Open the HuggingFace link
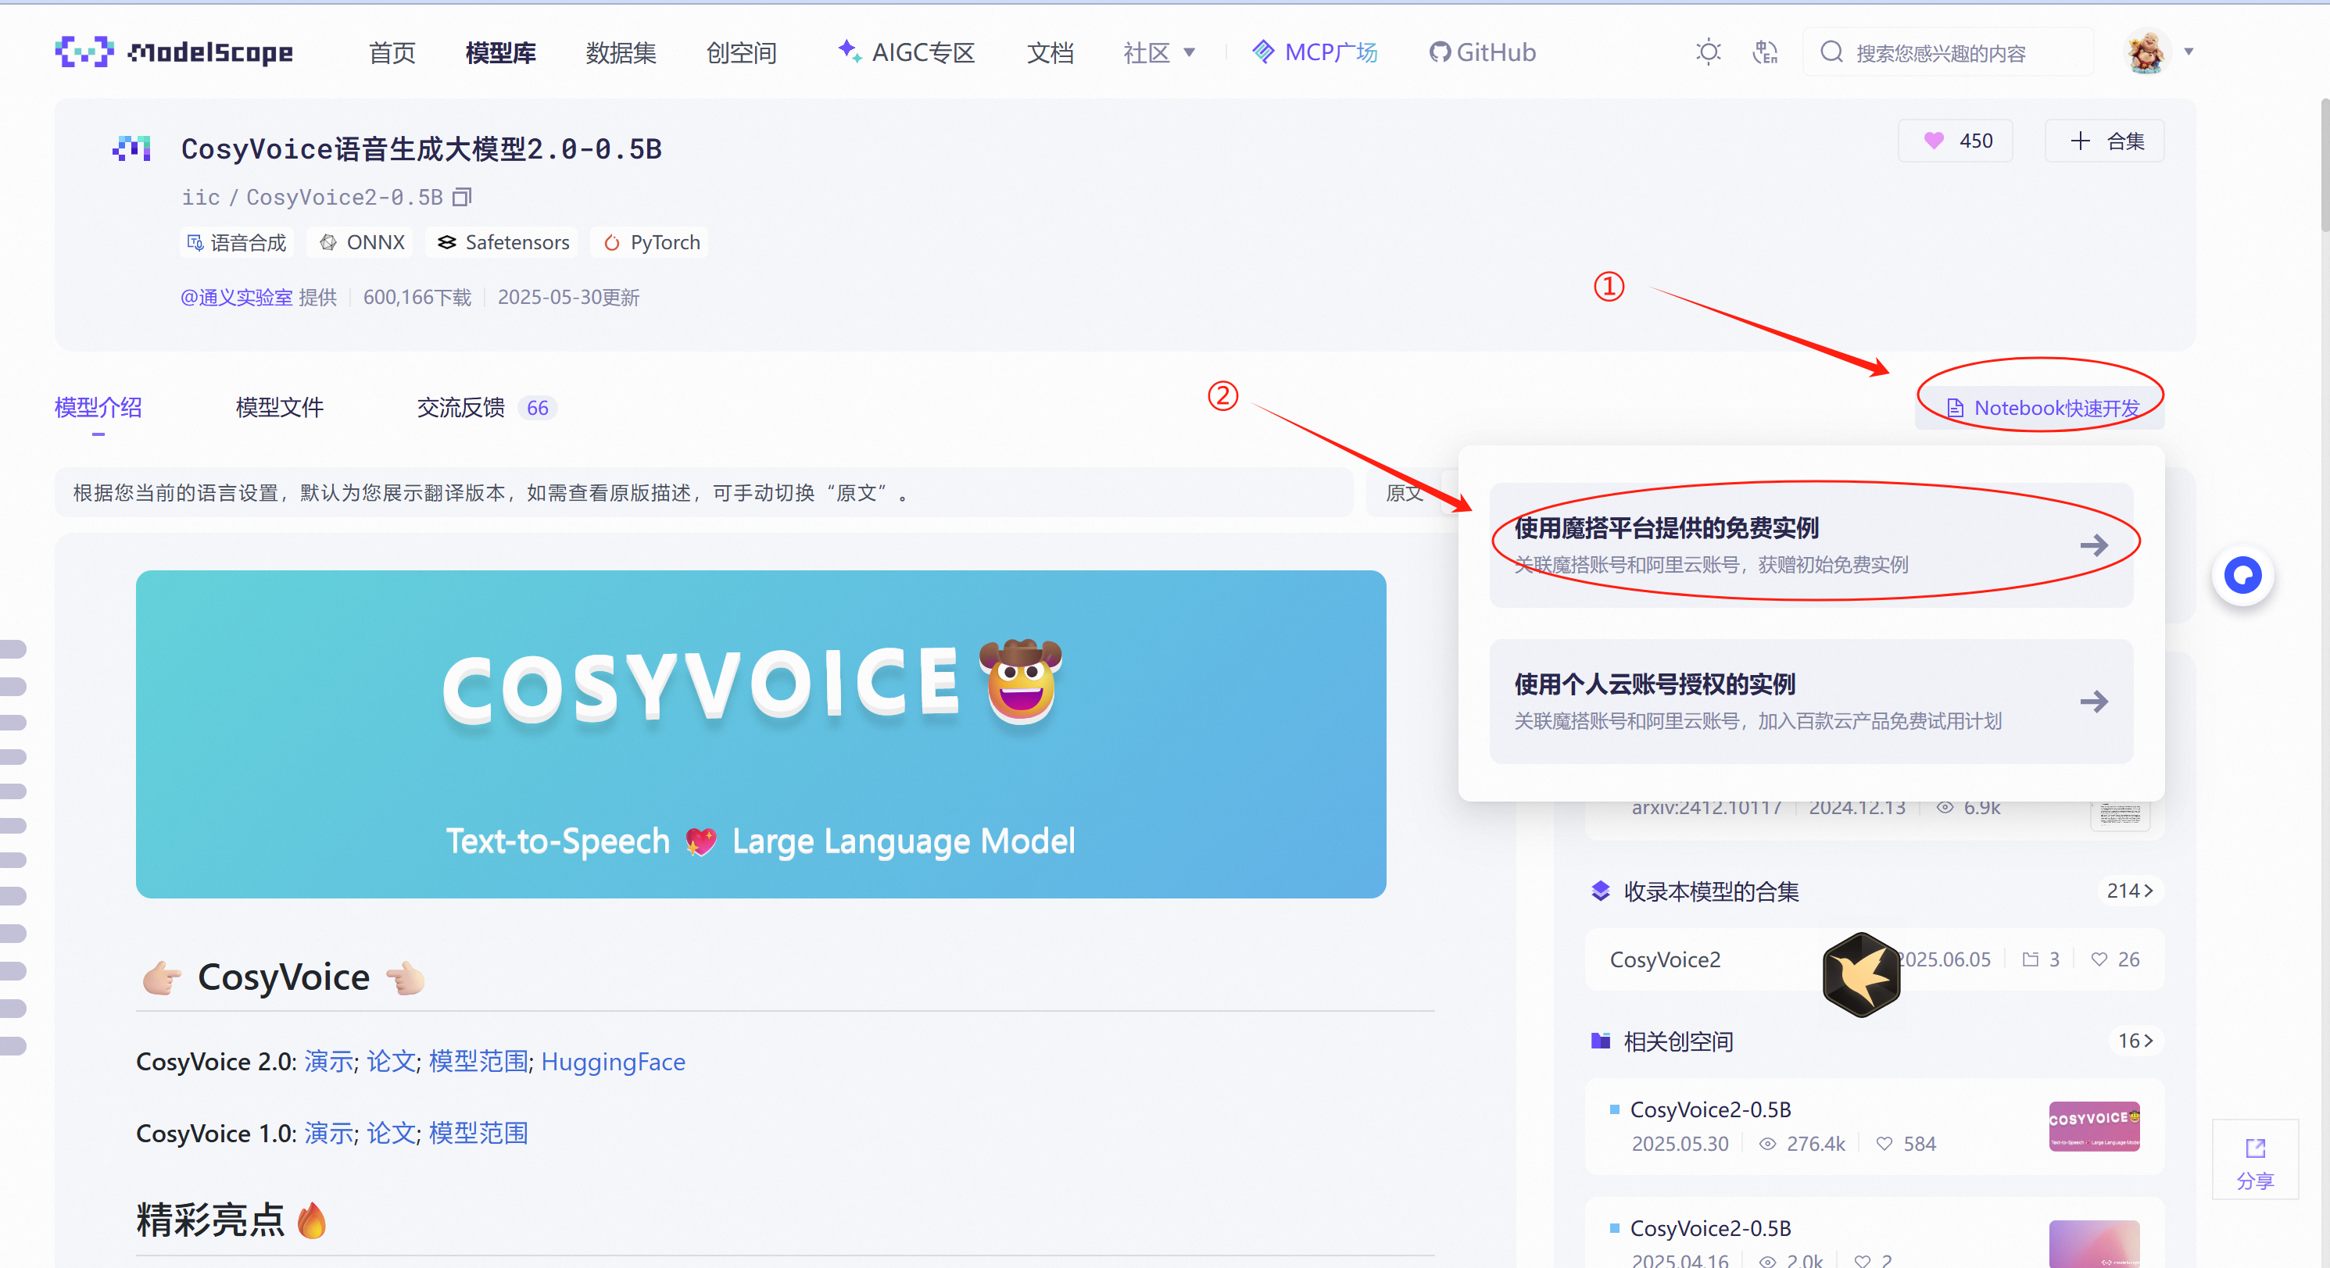Image resolution: width=2330 pixels, height=1268 pixels. 614,1062
